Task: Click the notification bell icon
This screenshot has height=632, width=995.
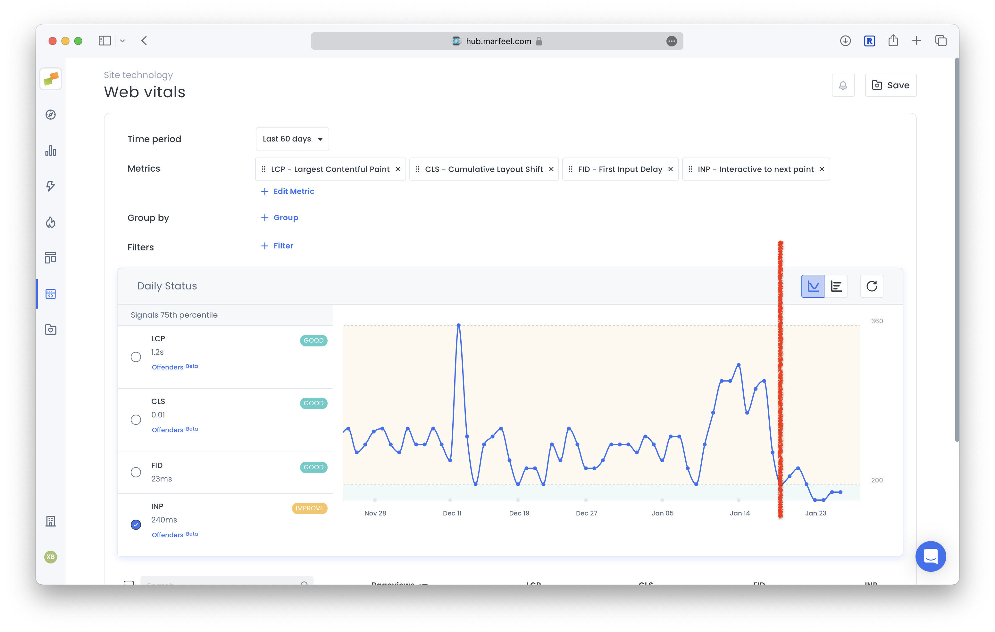Action: (843, 85)
